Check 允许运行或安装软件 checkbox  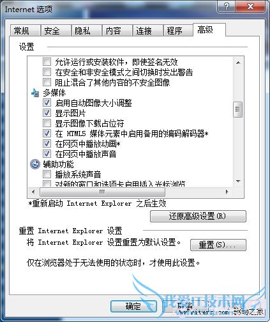click(x=47, y=62)
